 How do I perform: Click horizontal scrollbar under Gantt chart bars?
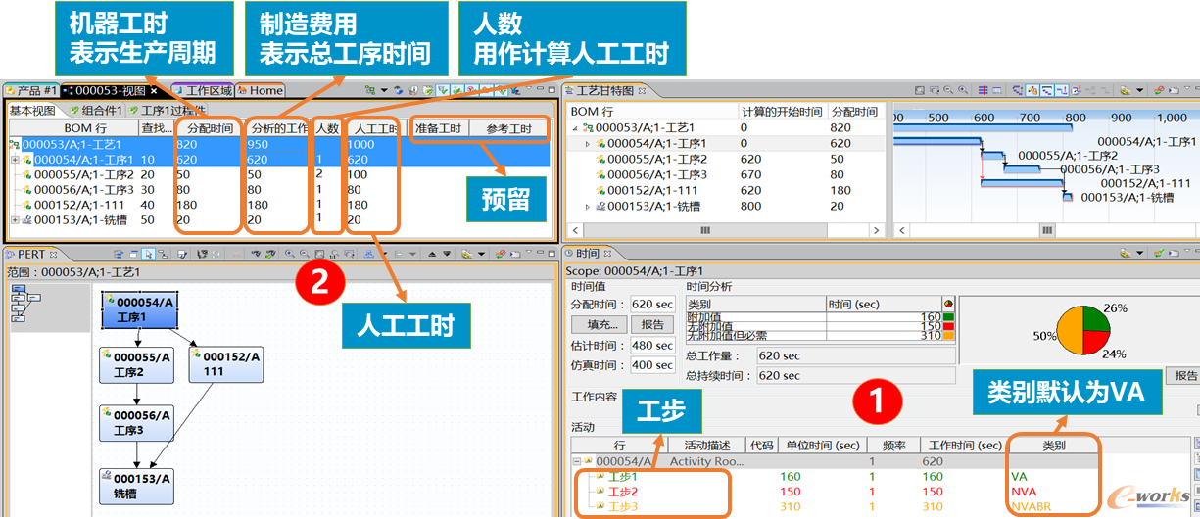click(1045, 231)
